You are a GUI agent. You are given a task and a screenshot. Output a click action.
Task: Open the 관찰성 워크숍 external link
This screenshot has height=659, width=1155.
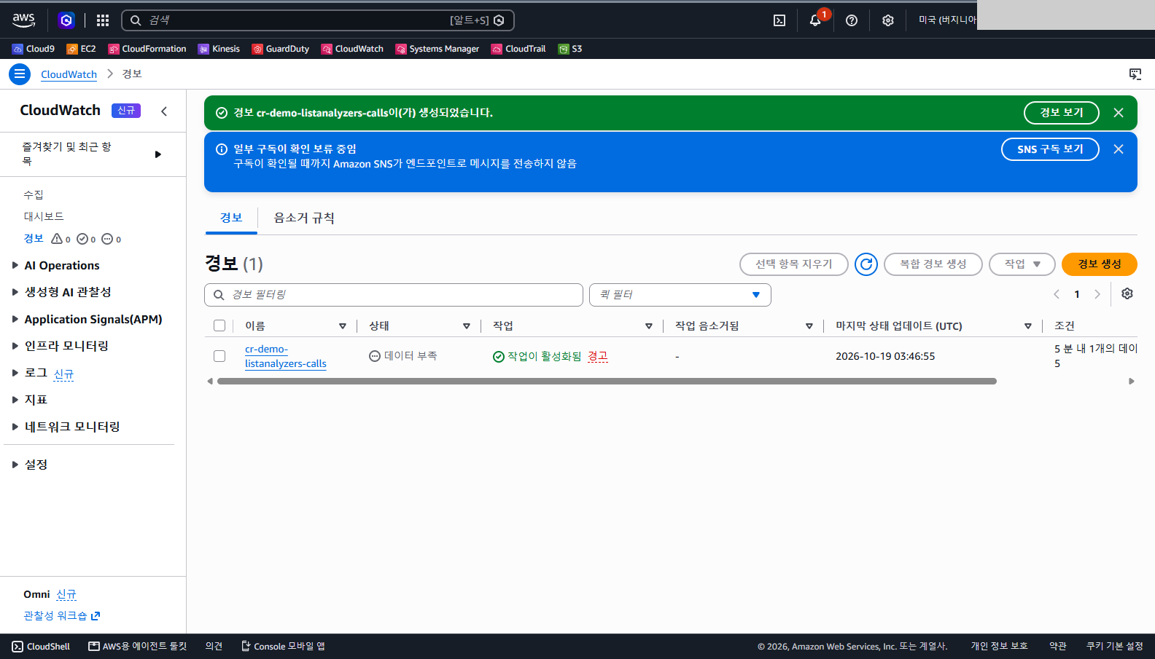[x=62, y=615]
